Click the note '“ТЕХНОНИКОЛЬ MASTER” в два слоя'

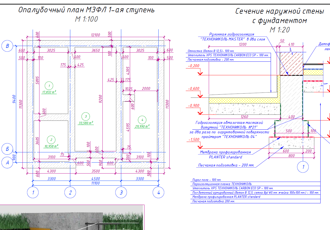pos(233,39)
